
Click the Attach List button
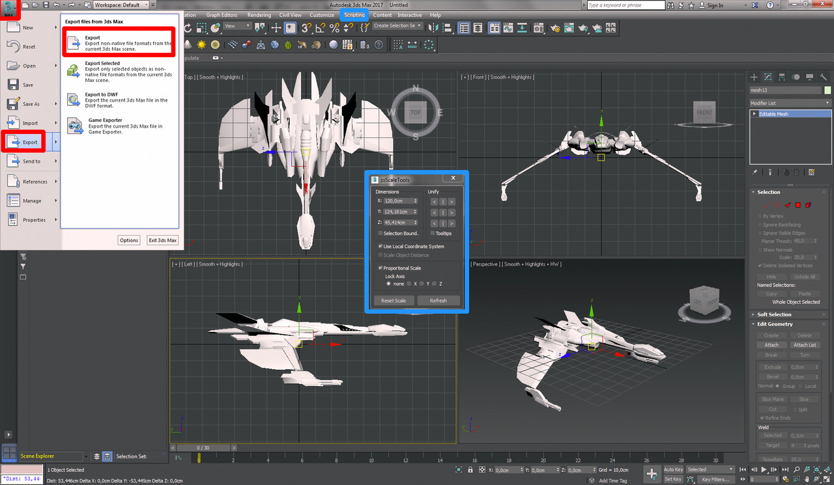point(805,345)
